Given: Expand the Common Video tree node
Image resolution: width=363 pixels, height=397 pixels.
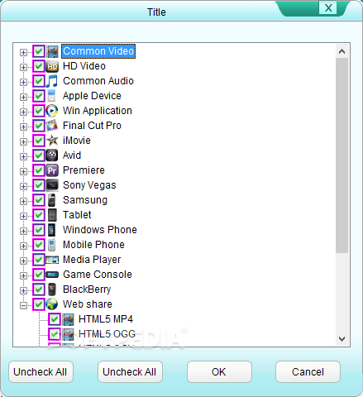Looking at the screenshot, I should pyautogui.click(x=23, y=52).
